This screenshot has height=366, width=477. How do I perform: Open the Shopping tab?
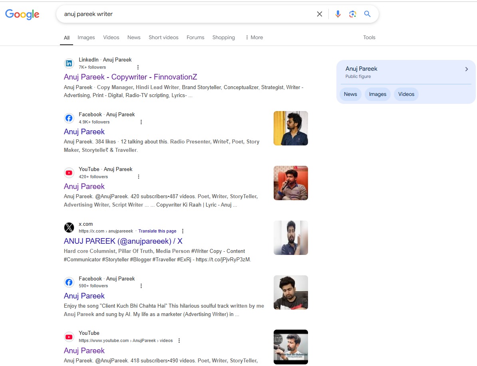point(224,38)
